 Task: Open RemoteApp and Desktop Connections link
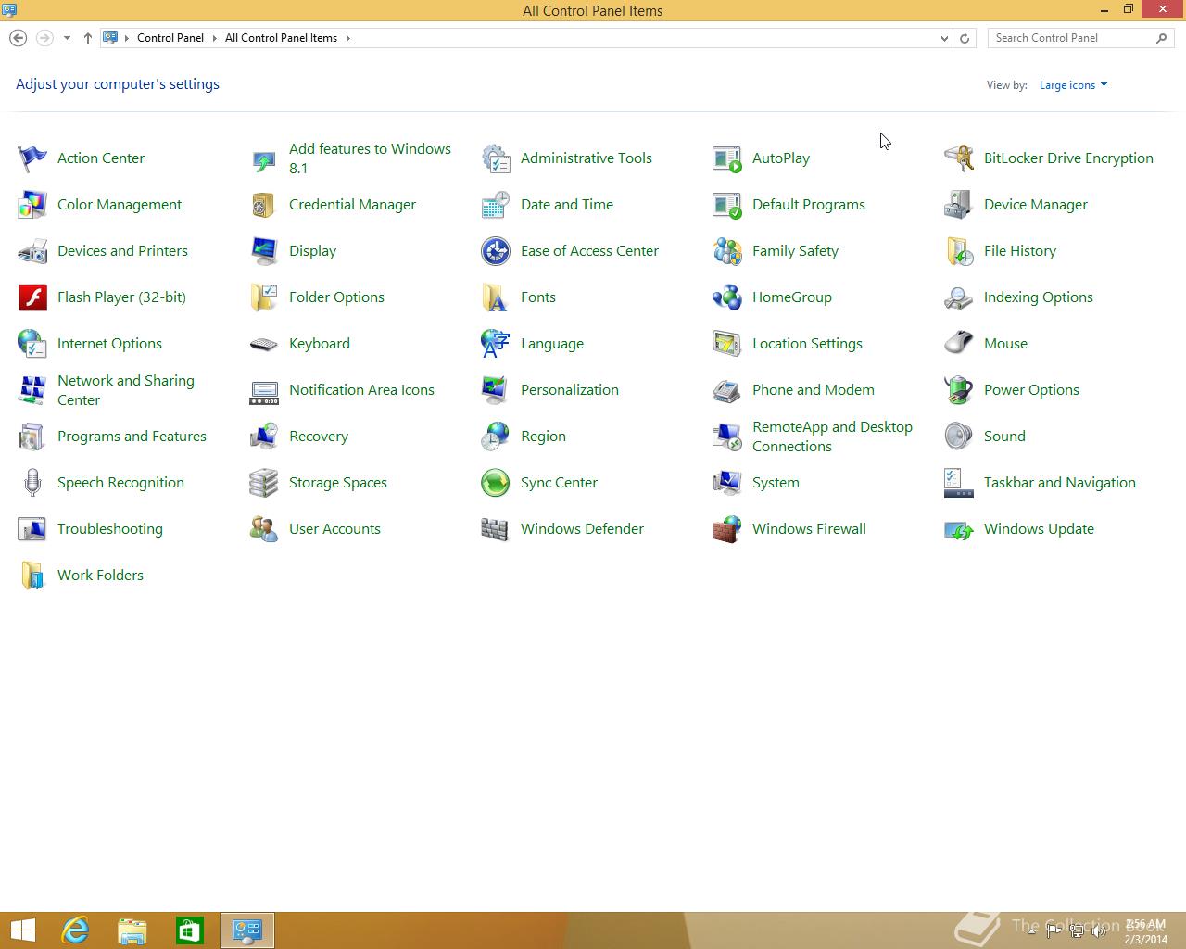(832, 437)
